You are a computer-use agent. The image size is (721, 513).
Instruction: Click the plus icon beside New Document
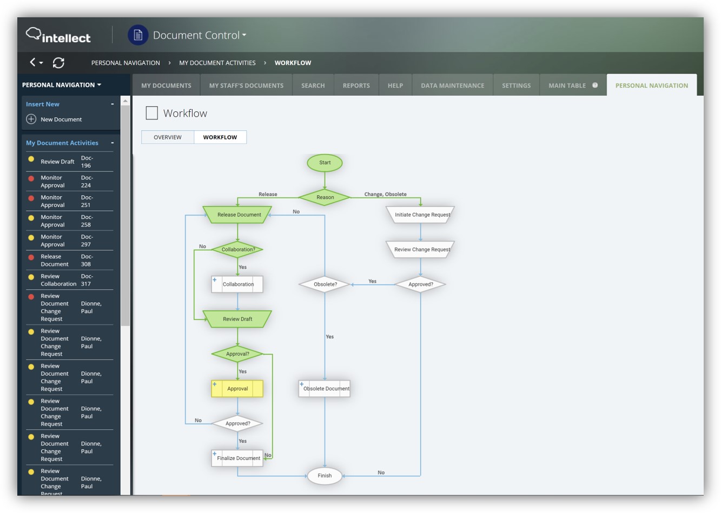click(x=31, y=119)
